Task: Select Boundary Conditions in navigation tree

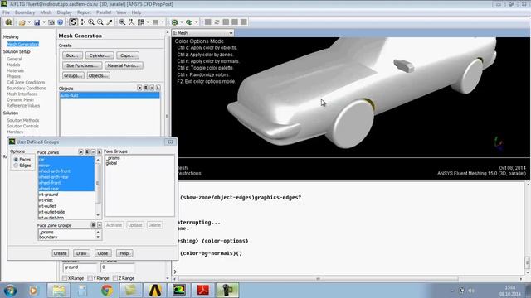Action: [27, 89]
